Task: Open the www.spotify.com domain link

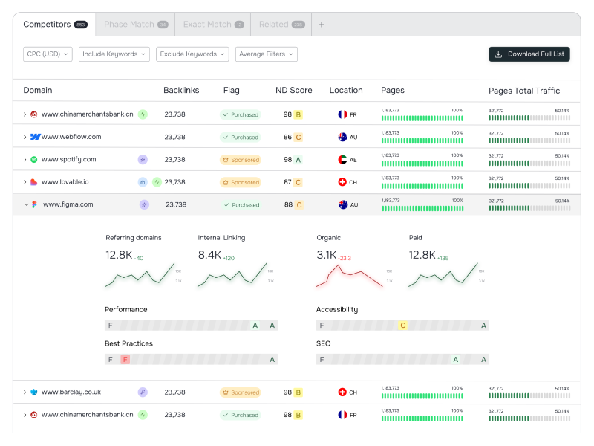Action: (68, 160)
